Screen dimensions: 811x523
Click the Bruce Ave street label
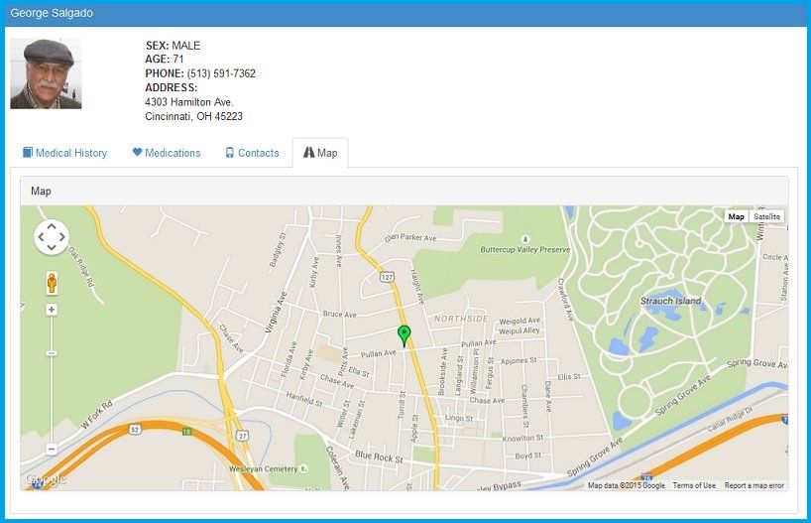(339, 314)
